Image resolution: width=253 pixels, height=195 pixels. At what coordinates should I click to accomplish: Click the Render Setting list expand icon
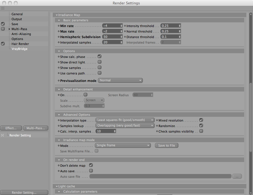(x=2, y=135)
